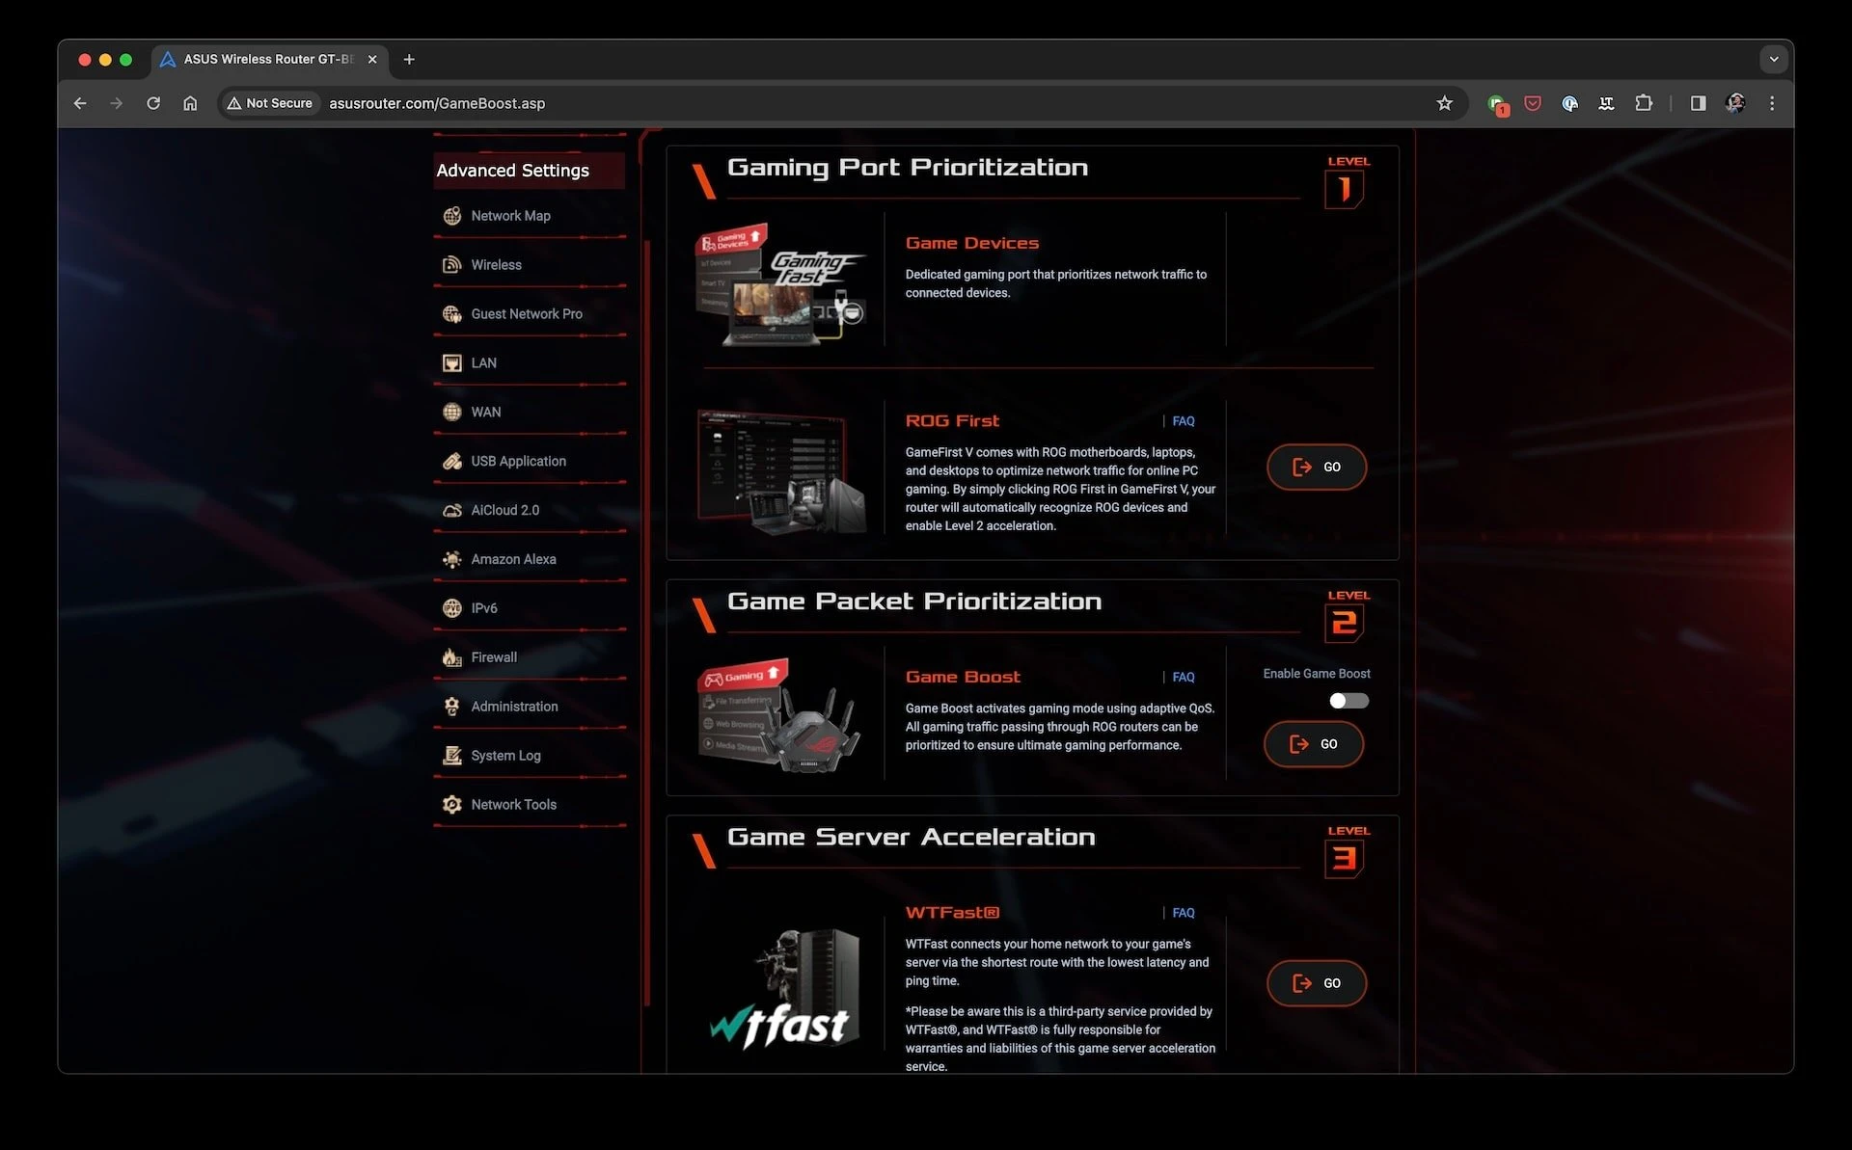Click the IPv6 icon in sidebar
1852x1150 pixels.
click(x=451, y=608)
